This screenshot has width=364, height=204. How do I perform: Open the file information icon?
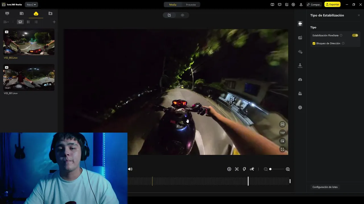300,107
